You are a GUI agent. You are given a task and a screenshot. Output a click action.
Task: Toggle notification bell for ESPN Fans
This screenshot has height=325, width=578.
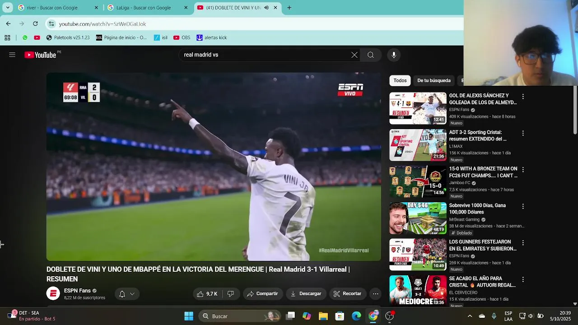(x=122, y=294)
